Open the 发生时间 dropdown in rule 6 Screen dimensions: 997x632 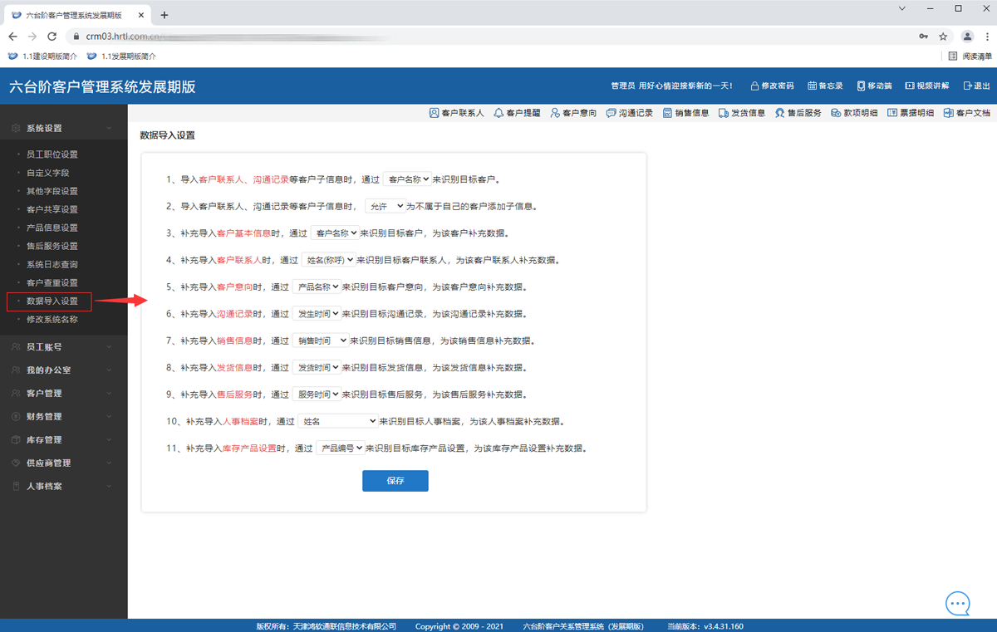[x=317, y=314]
